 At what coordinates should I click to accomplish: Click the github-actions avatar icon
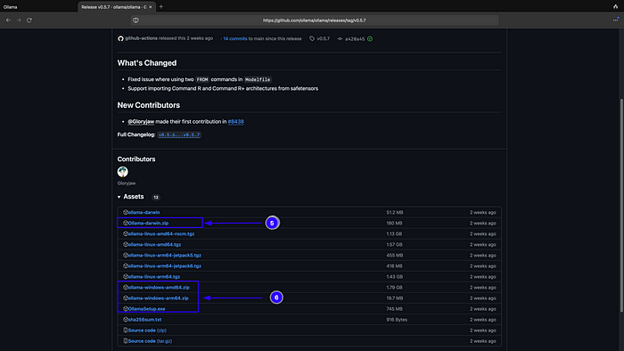click(x=120, y=38)
